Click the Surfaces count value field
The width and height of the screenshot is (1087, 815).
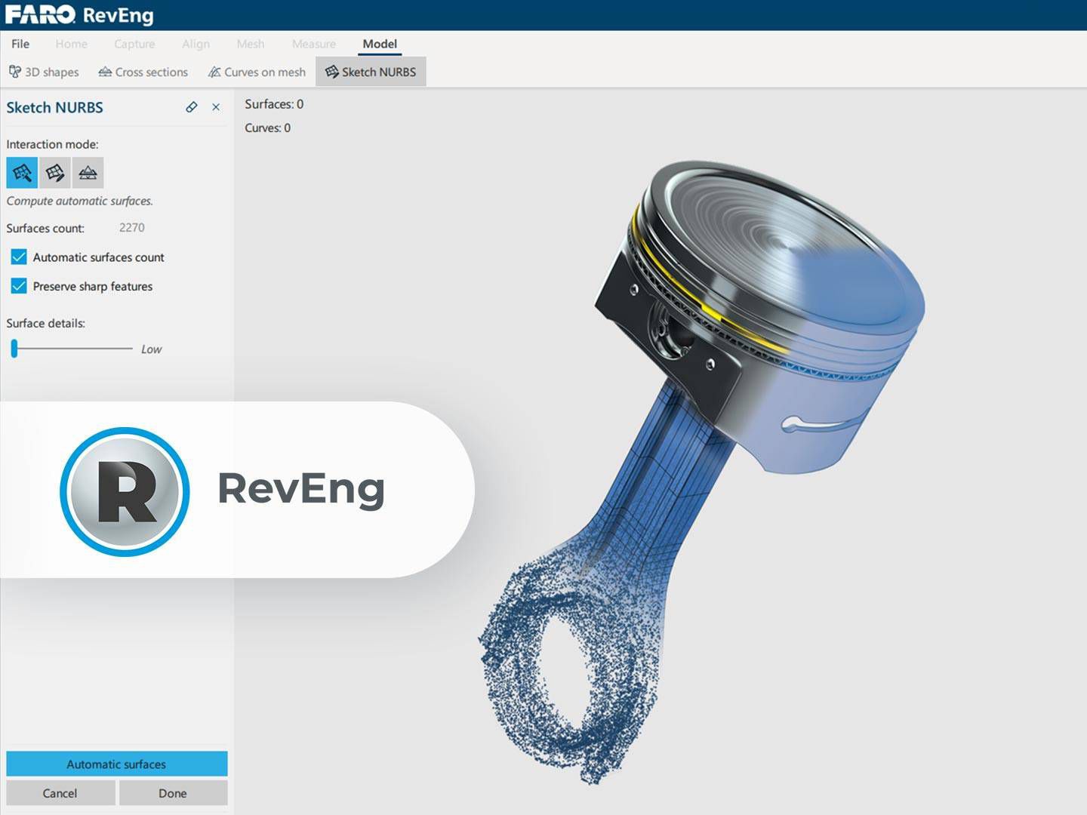[133, 227]
